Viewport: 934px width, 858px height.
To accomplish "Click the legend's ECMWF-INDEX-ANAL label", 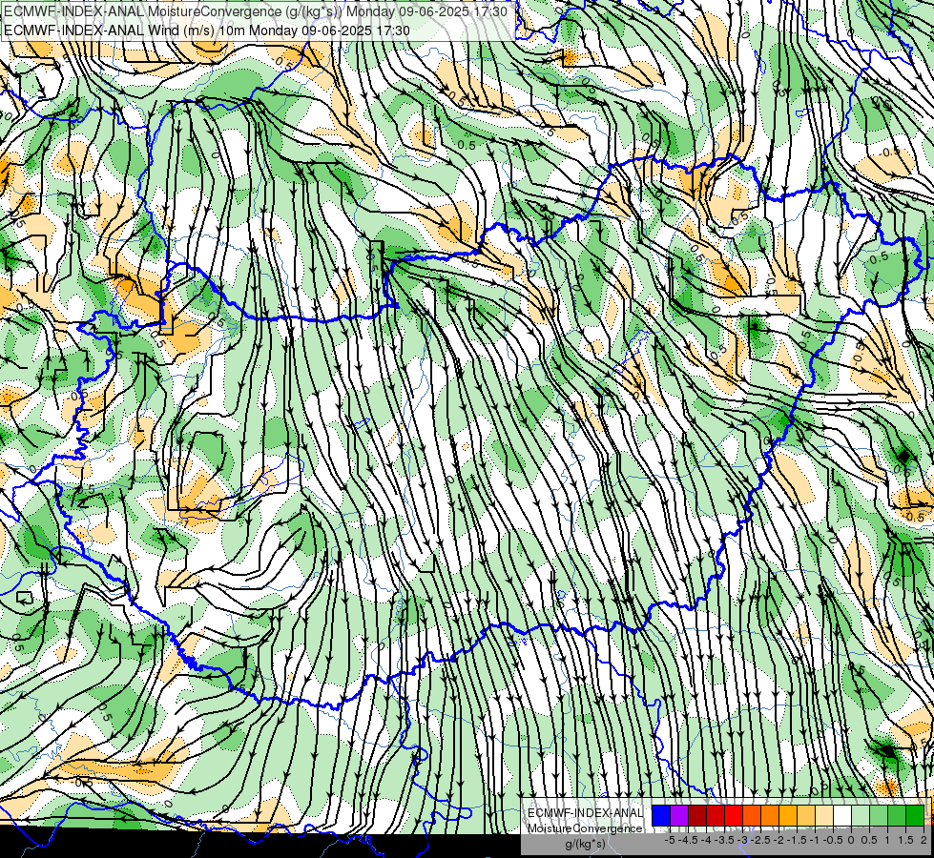I will pos(585,813).
